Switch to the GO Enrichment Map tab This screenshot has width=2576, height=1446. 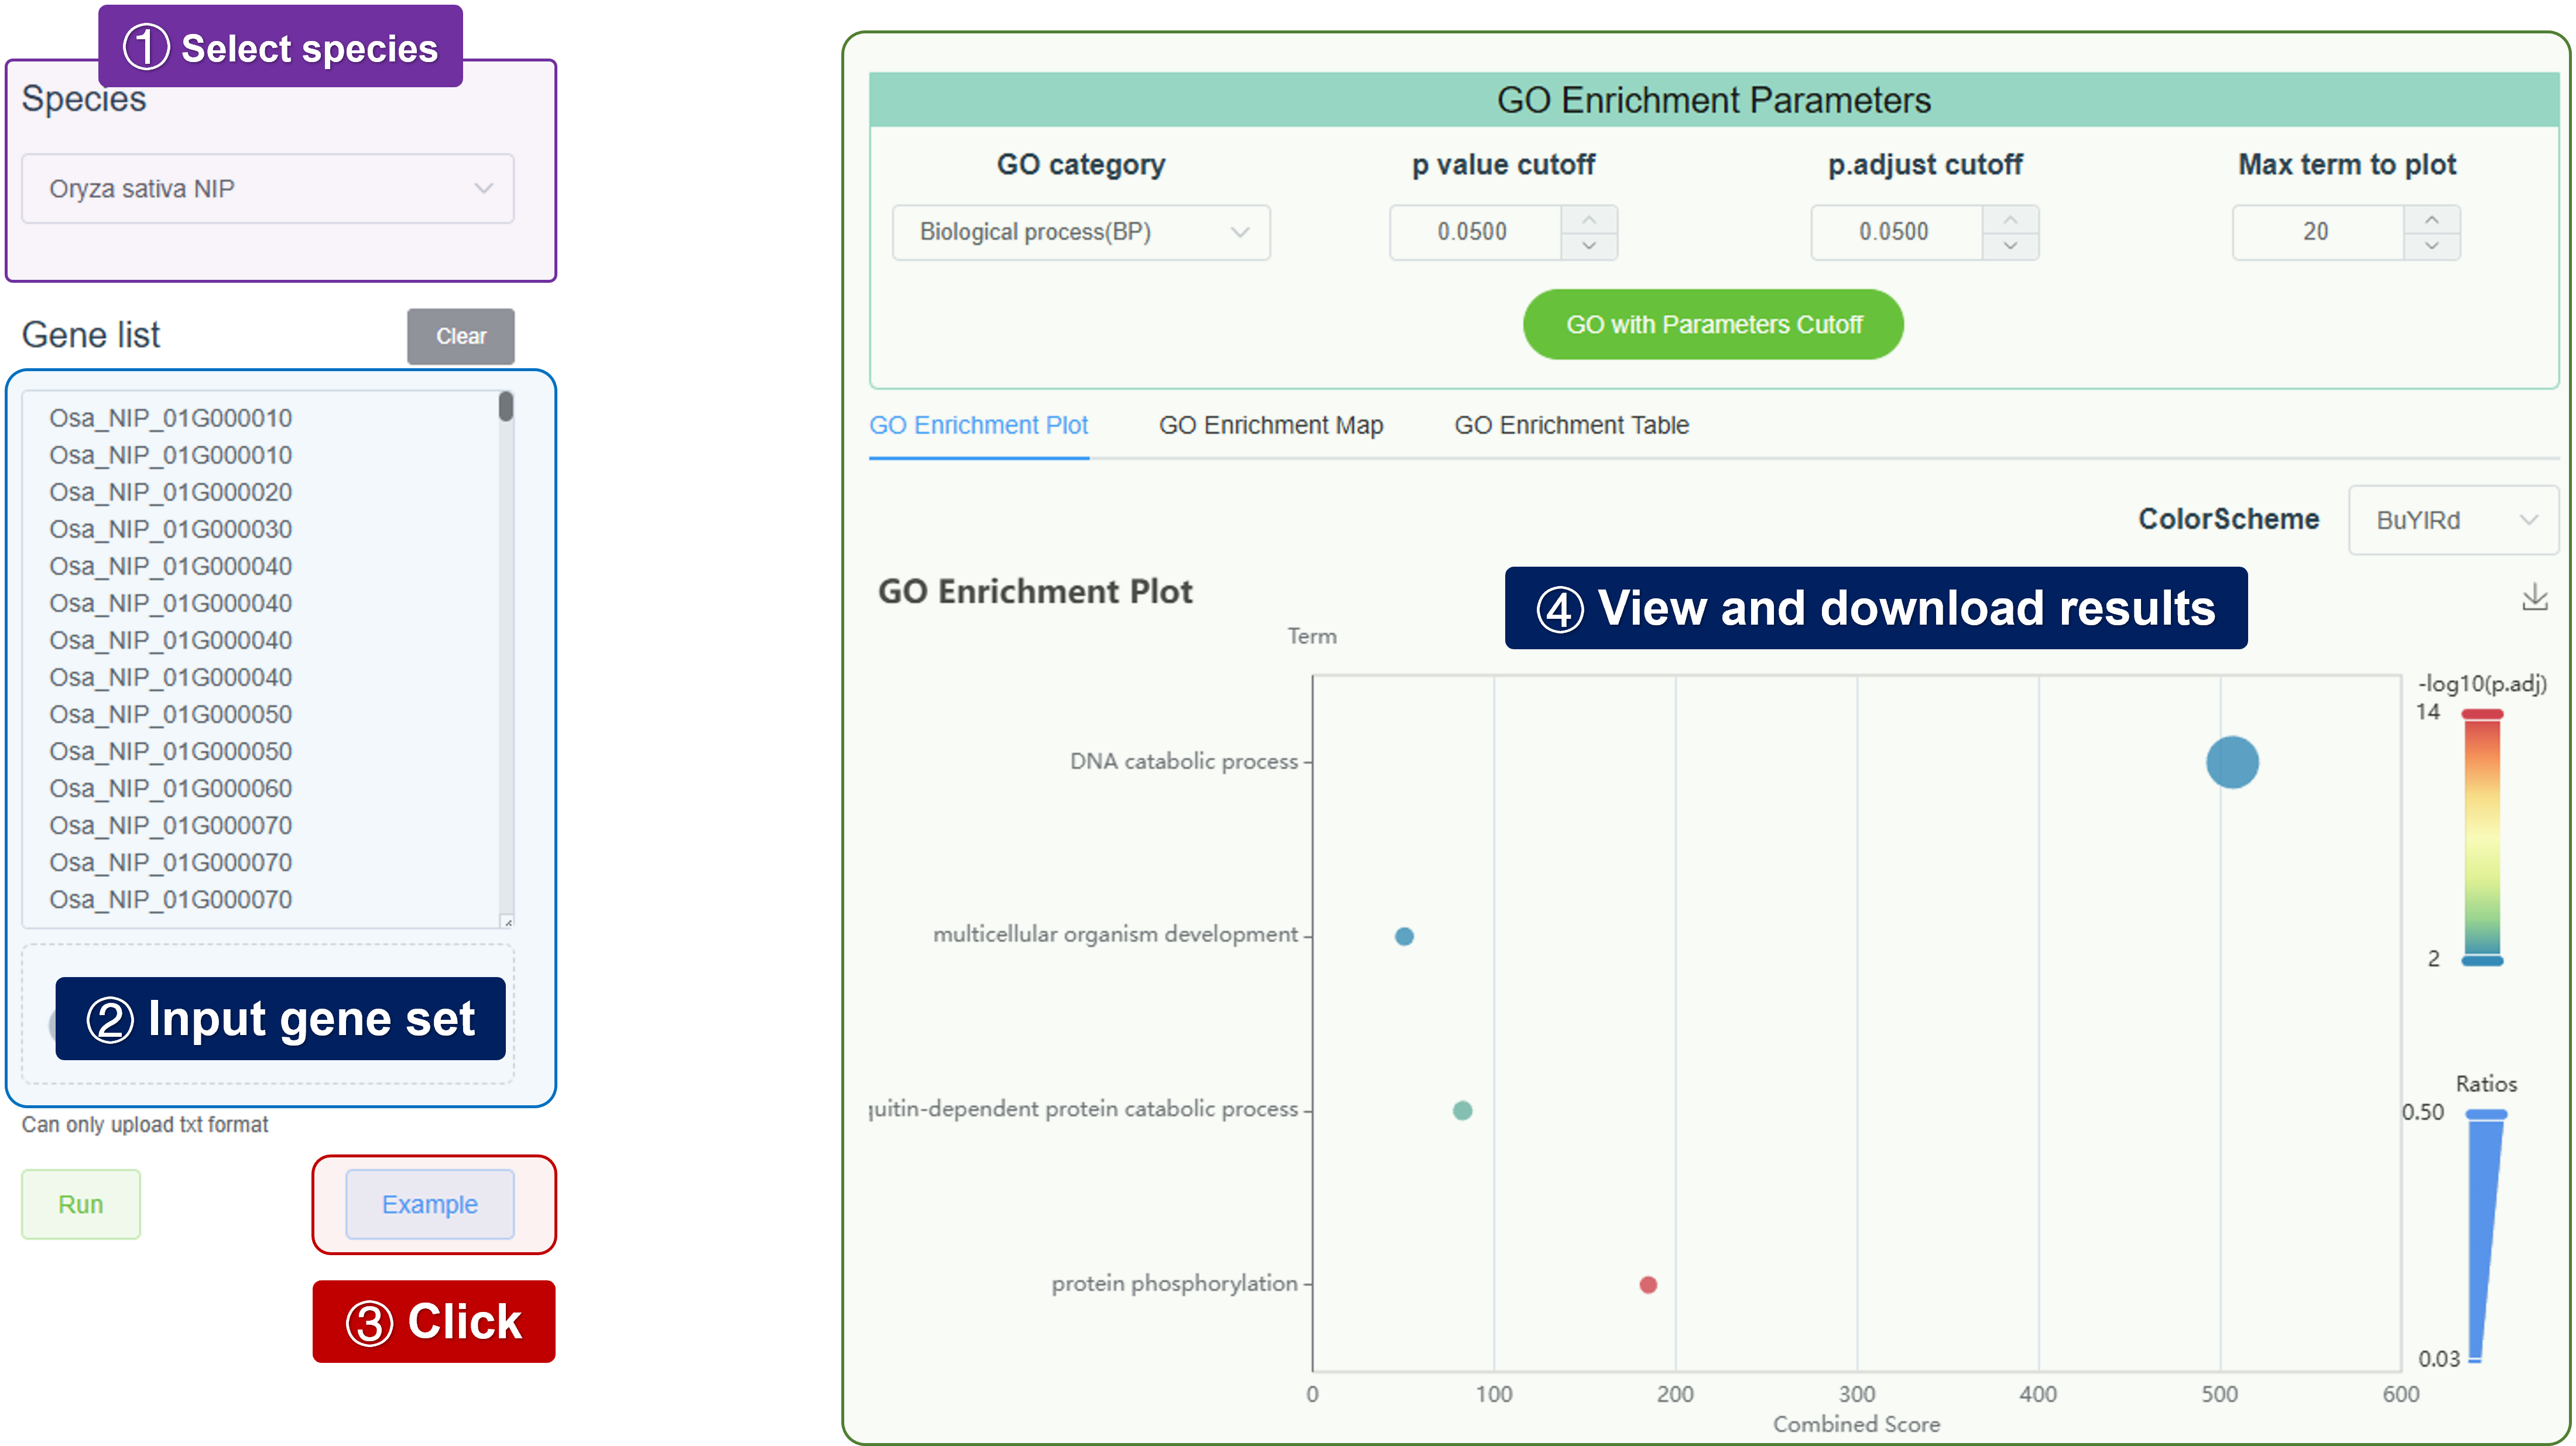coord(1270,425)
